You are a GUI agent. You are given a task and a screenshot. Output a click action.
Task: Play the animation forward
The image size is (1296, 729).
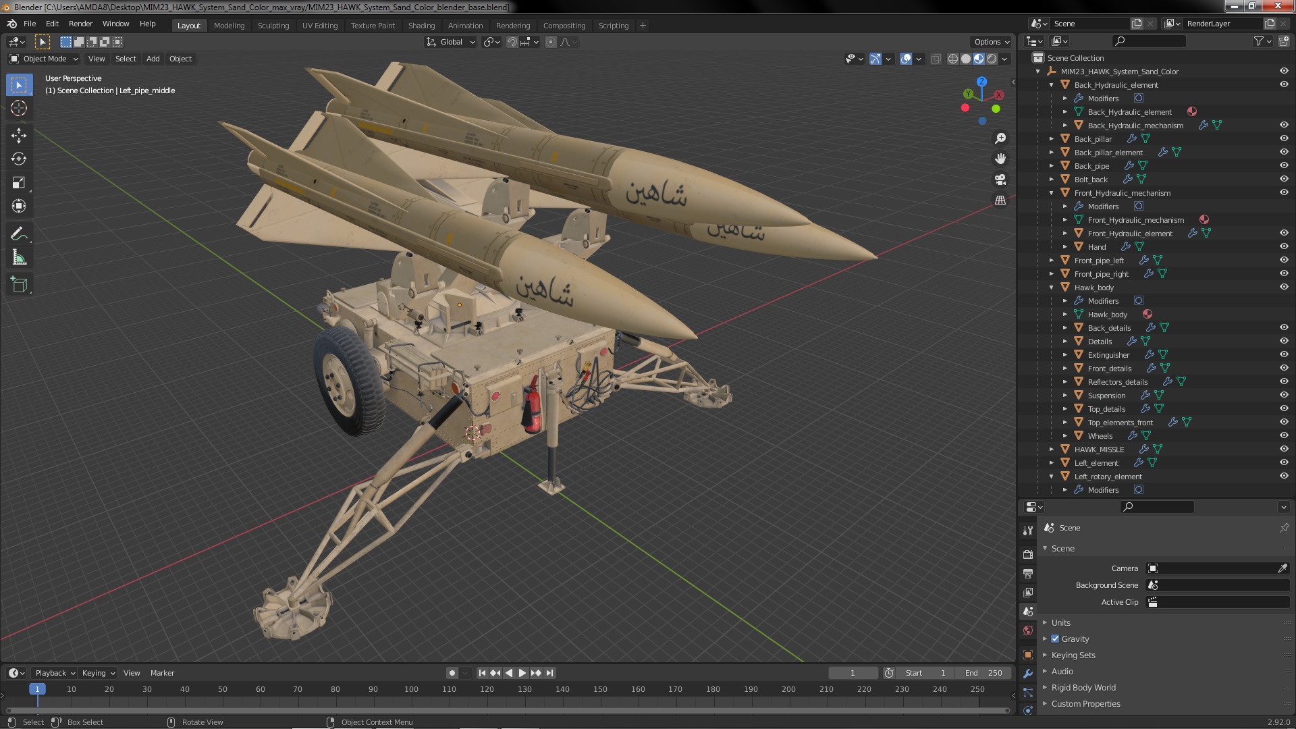pyautogui.click(x=522, y=673)
